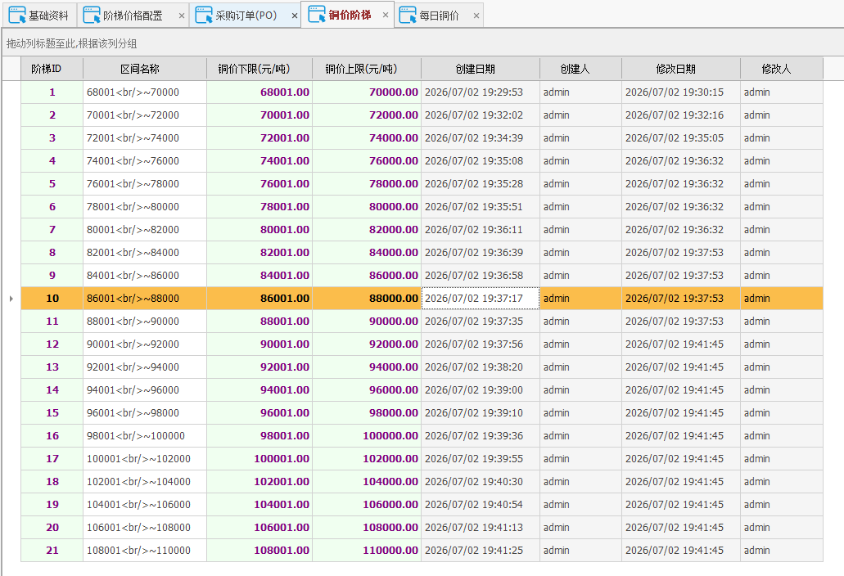Select the 阶梯ID cell with value 21
The height and width of the screenshot is (576, 844).
click(x=52, y=550)
